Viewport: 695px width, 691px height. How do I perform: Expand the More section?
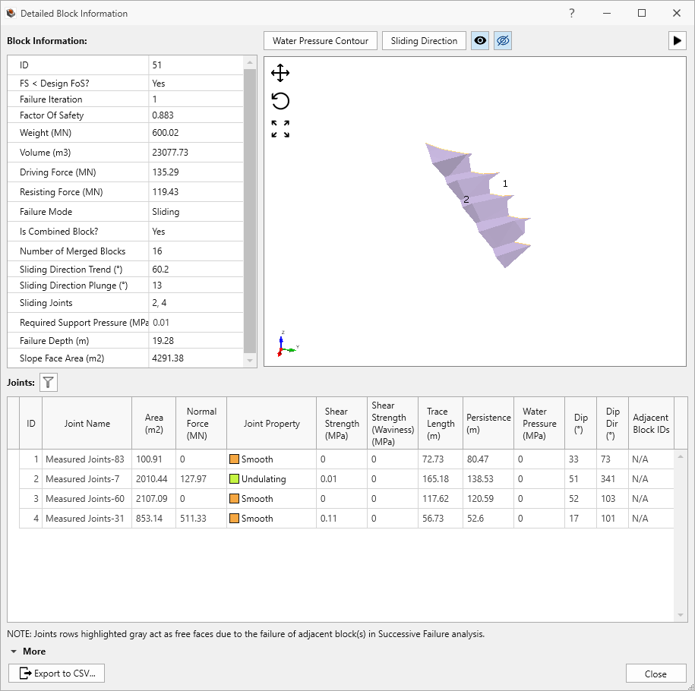pos(27,652)
